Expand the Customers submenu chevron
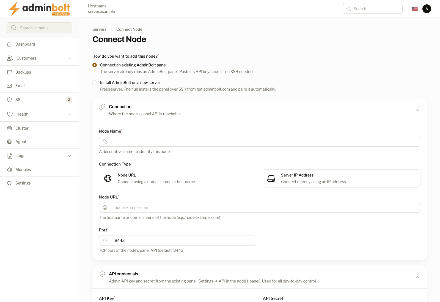Viewport: 440px width, 302px height. coord(70,58)
